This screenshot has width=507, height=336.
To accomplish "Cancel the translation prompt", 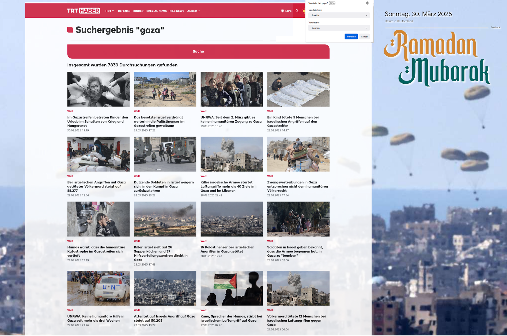I will pyautogui.click(x=364, y=37).
